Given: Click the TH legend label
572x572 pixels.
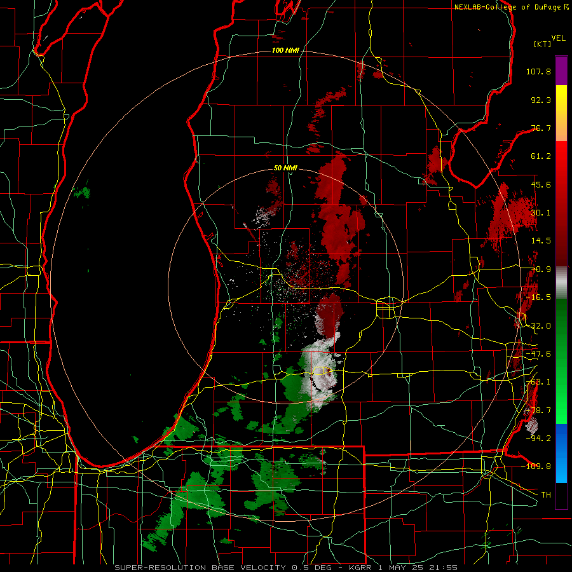Looking at the screenshot, I should point(546,494).
